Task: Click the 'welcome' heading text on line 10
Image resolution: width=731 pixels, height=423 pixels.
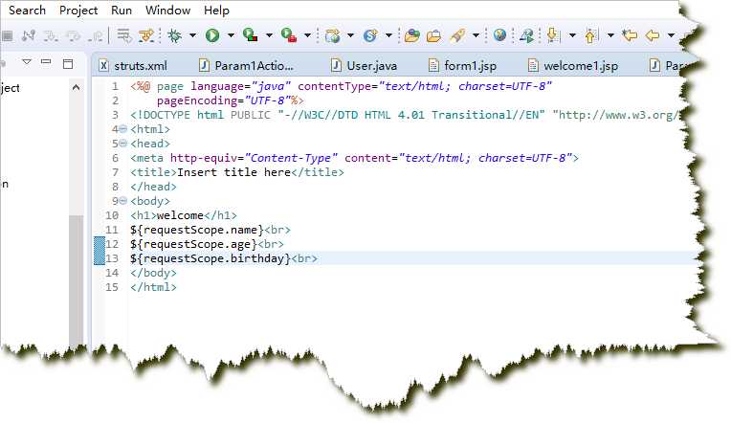Action: point(181,215)
